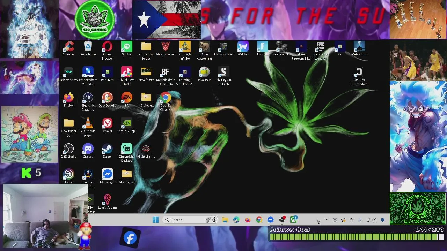Screen dimensions: 447x251
Task: Launch Voicemod V3
Action: pyautogui.click(x=68, y=74)
